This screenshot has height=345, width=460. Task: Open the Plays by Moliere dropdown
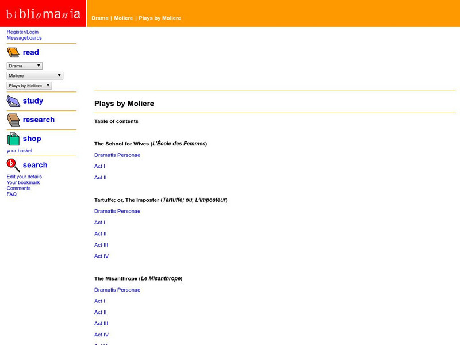coord(29,86)
